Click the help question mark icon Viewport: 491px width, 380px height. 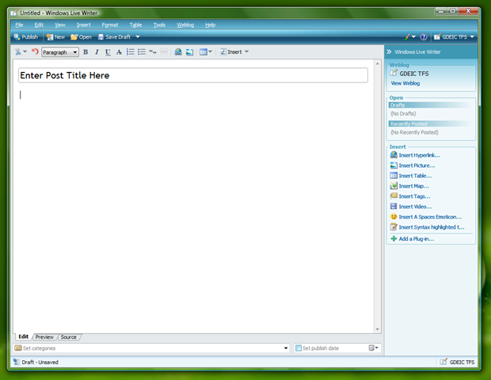pyautogui.click(x=424, y=37)
